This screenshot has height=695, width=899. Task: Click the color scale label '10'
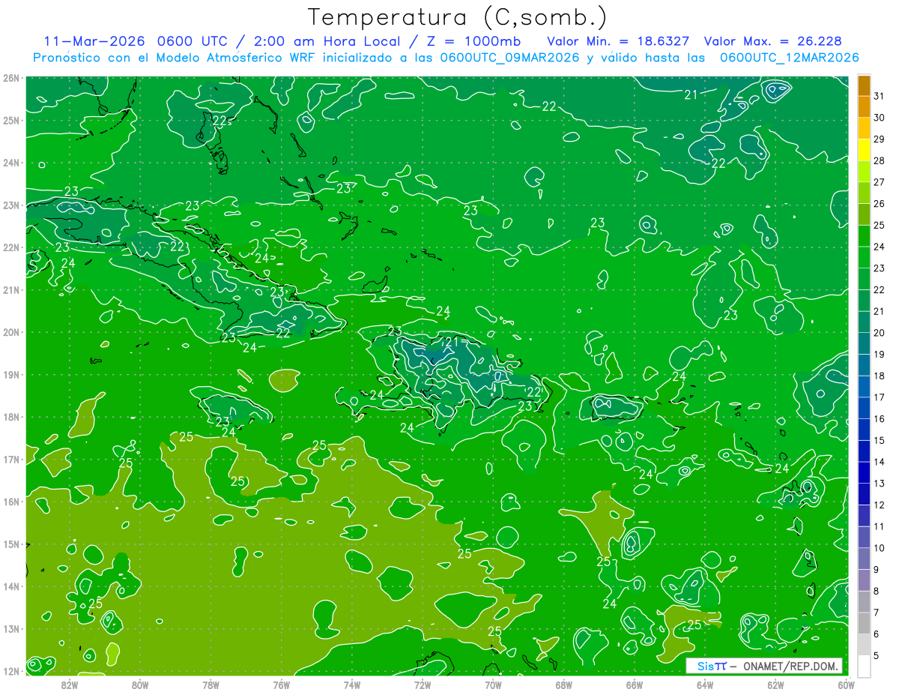879,548
